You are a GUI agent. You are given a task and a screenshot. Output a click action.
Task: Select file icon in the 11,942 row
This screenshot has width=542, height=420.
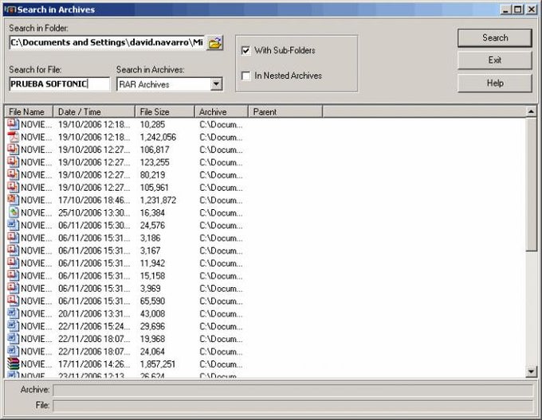point(13,262)
